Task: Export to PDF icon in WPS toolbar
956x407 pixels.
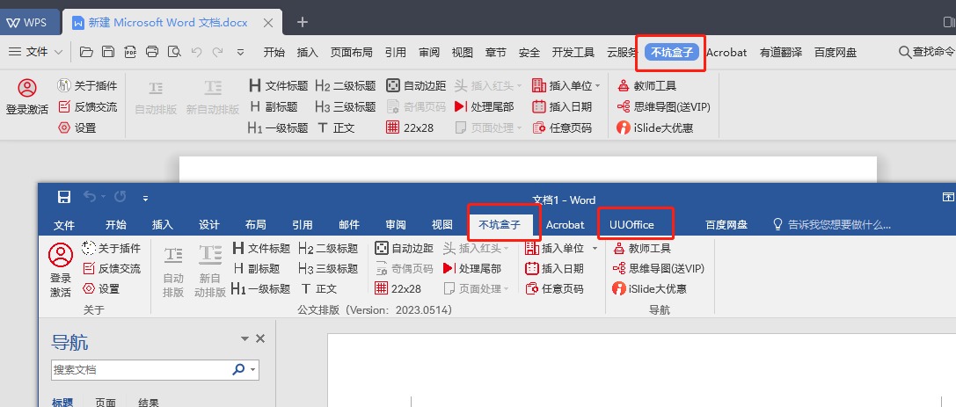Action: tap(130, 52)
